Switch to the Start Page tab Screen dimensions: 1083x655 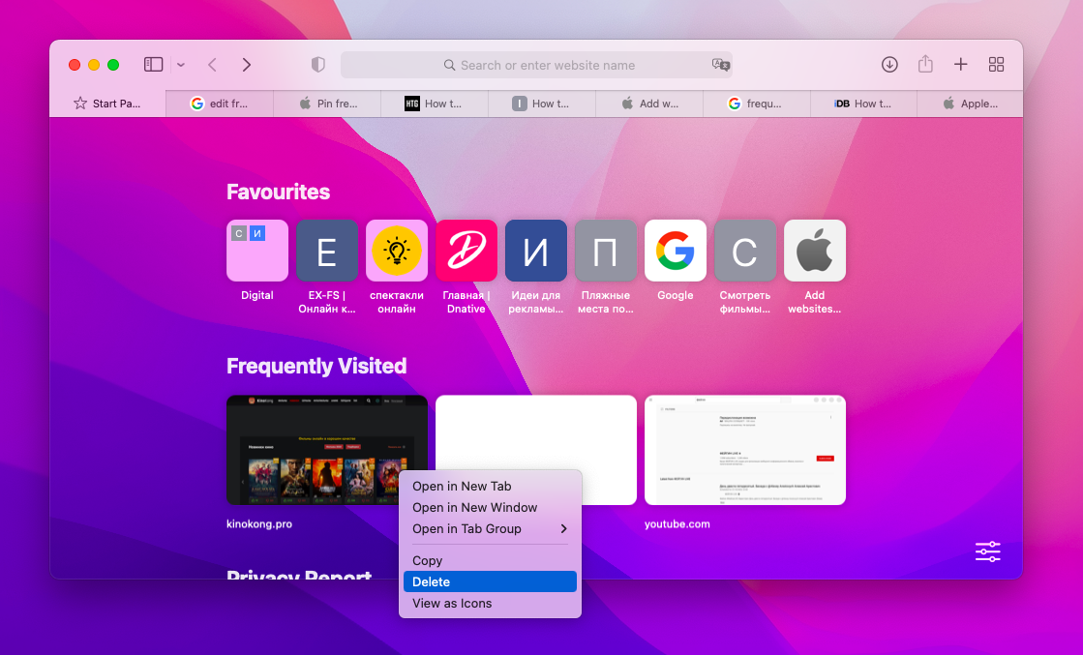pyautogui.click(x=107, y=103)
